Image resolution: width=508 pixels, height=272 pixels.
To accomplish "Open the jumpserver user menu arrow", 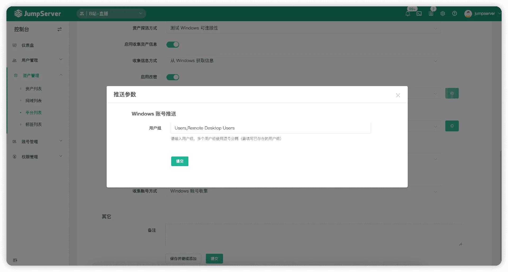I will click(500, 13).
